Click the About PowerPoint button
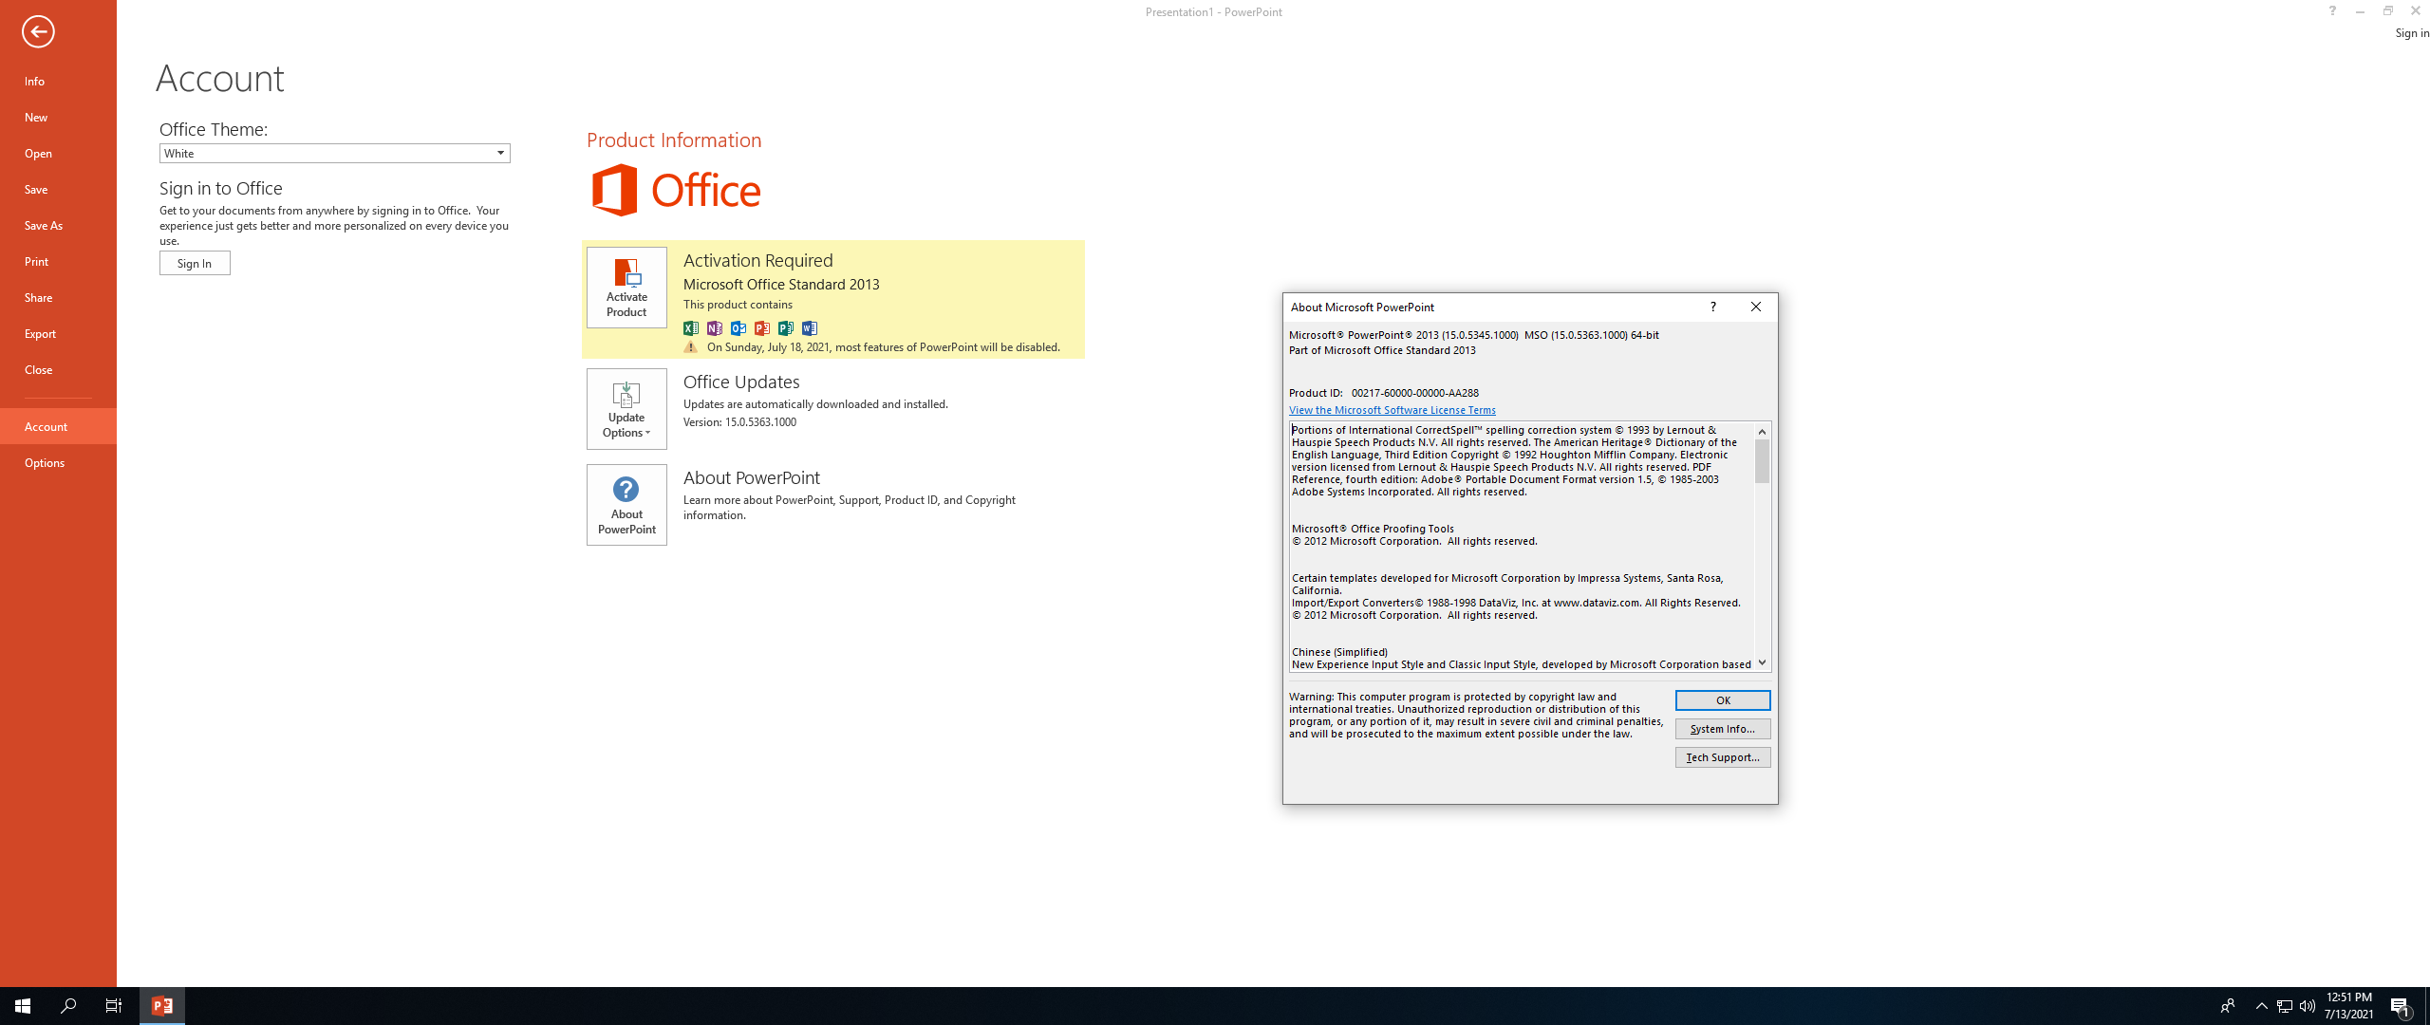Image resolution: width=2430 pixels, height=1025 pixels. point(626,505)
